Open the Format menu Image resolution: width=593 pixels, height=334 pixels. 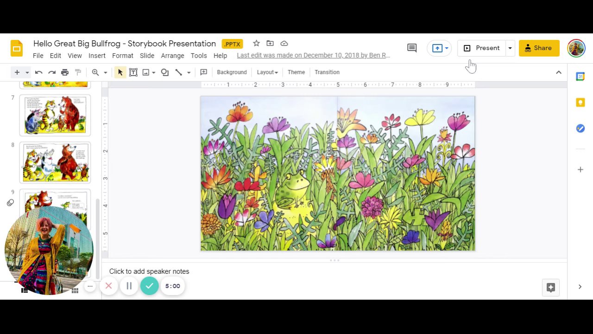point(123,56)
